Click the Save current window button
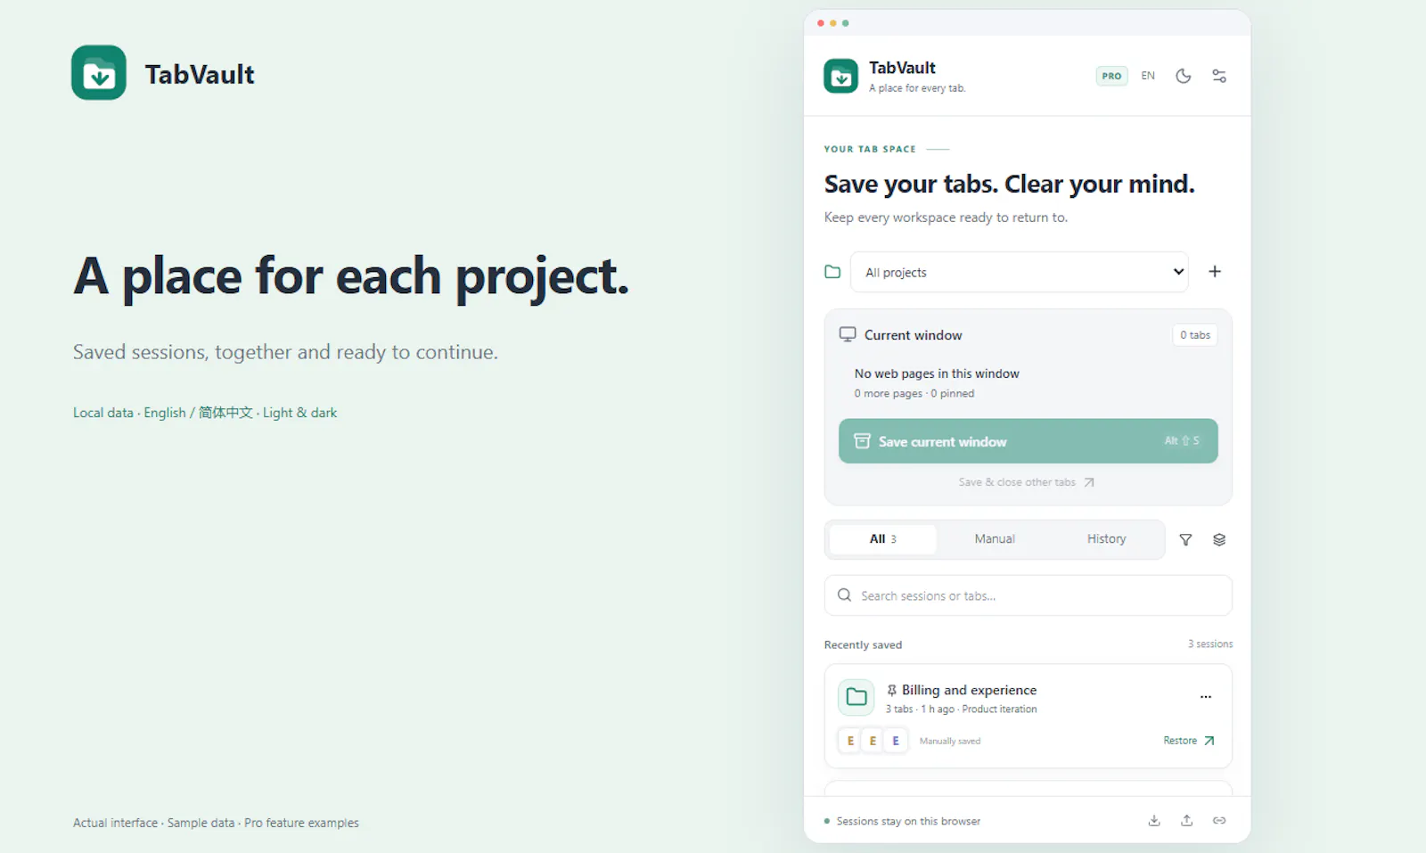Screen dimensions: 1426x853 [x=1028, y=441]
